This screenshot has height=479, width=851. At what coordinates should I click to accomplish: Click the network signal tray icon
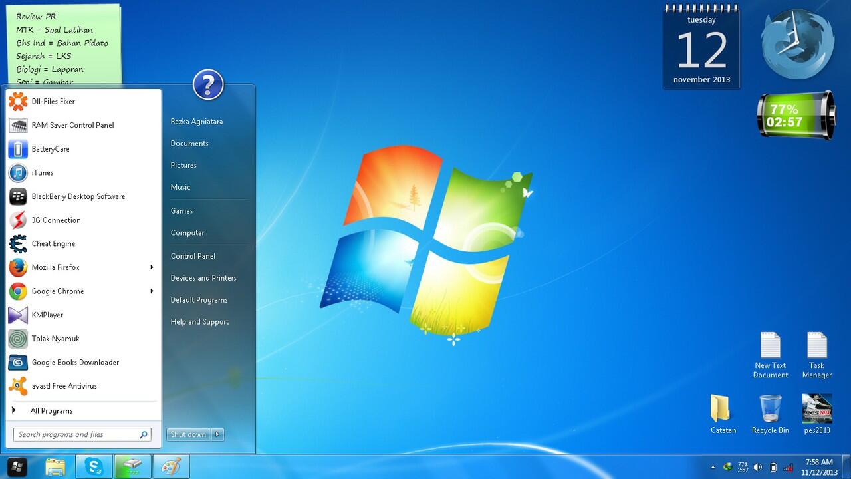(789, 467)
